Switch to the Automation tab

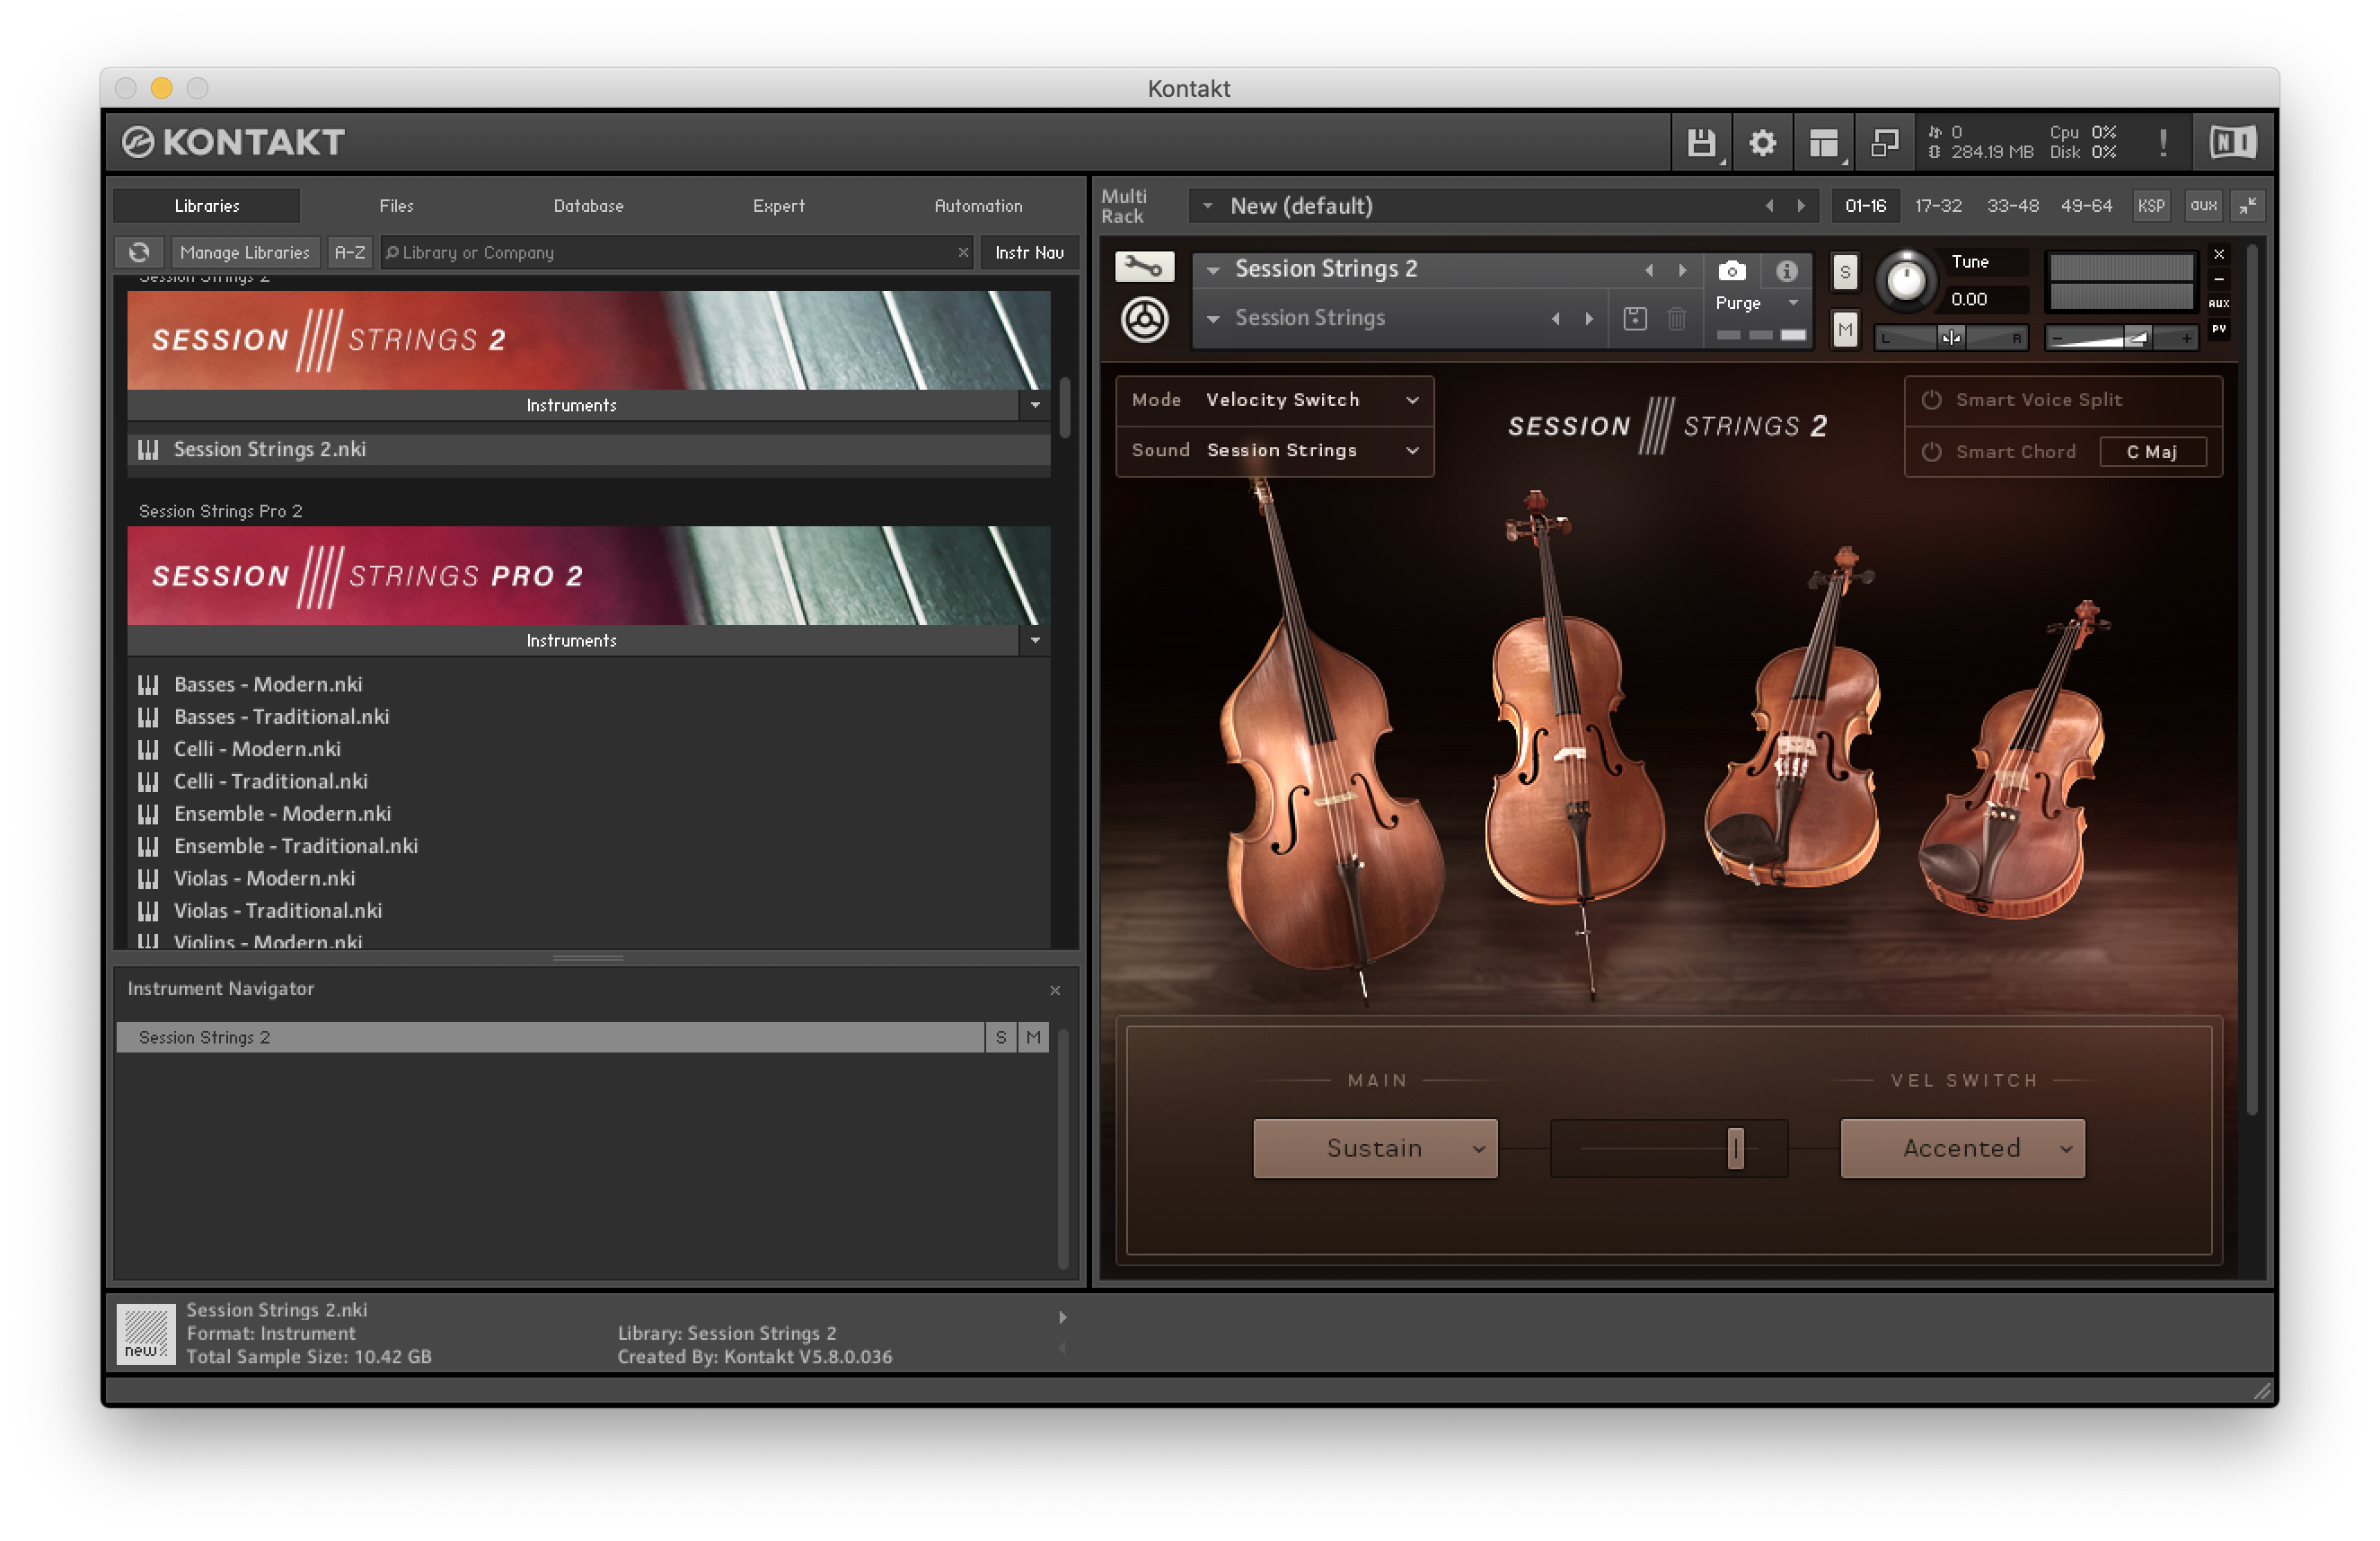(978, 206)
